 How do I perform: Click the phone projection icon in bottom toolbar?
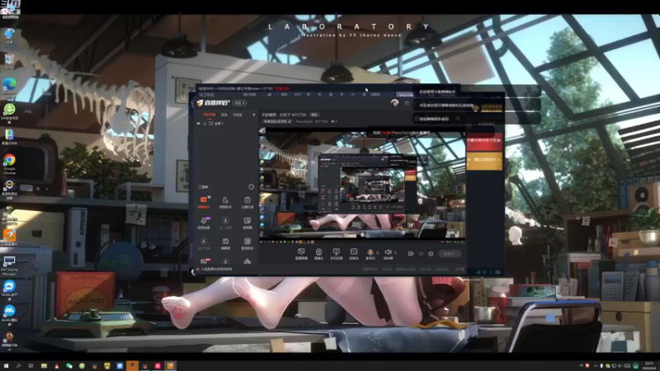[336, 253]
